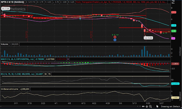
Task: Click the cyan 4.89 price axis tag
Action: pos(174,25)
